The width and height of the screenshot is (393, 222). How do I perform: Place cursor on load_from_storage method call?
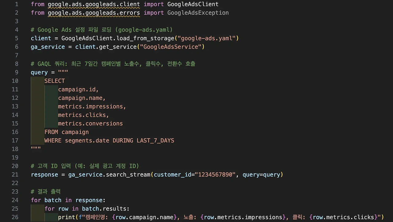145,38
